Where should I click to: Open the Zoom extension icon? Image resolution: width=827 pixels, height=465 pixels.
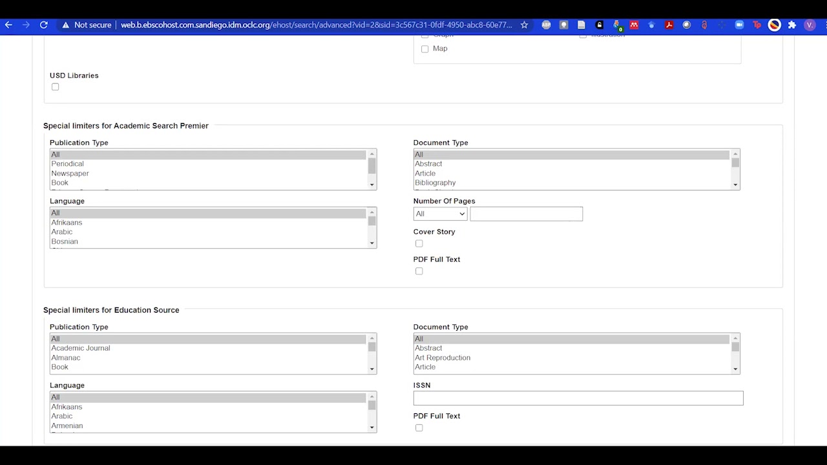tap(739, 25)
